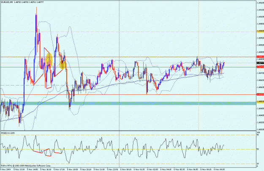This screenshot has width=264, height=171.
Task: Click the '5 Nov 17:30' time axis label
Action: pyautogui.click(x=59, y=169)
